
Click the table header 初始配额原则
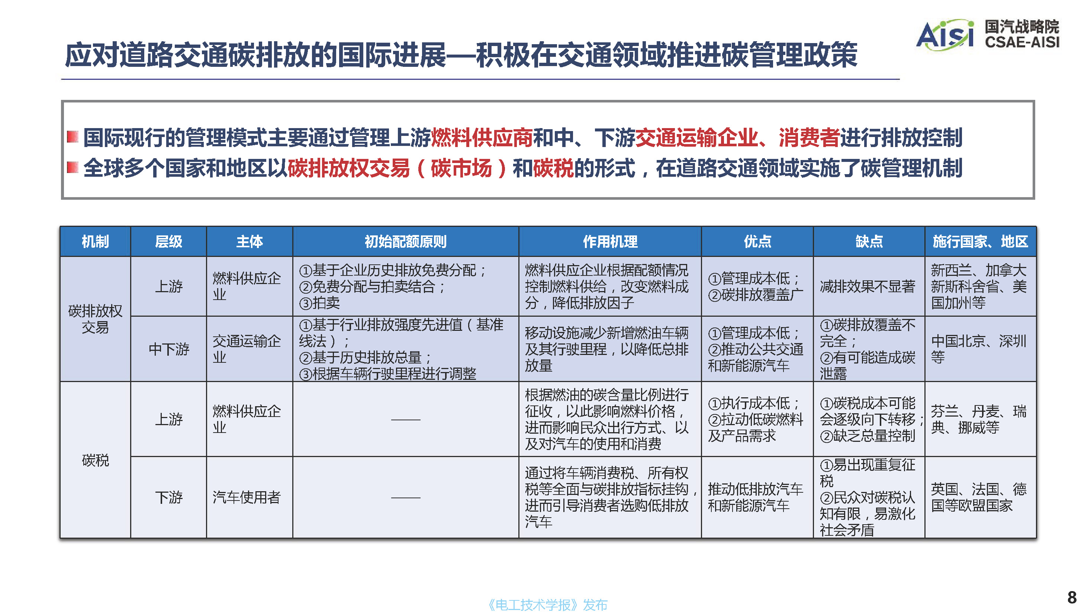(406, 241)
